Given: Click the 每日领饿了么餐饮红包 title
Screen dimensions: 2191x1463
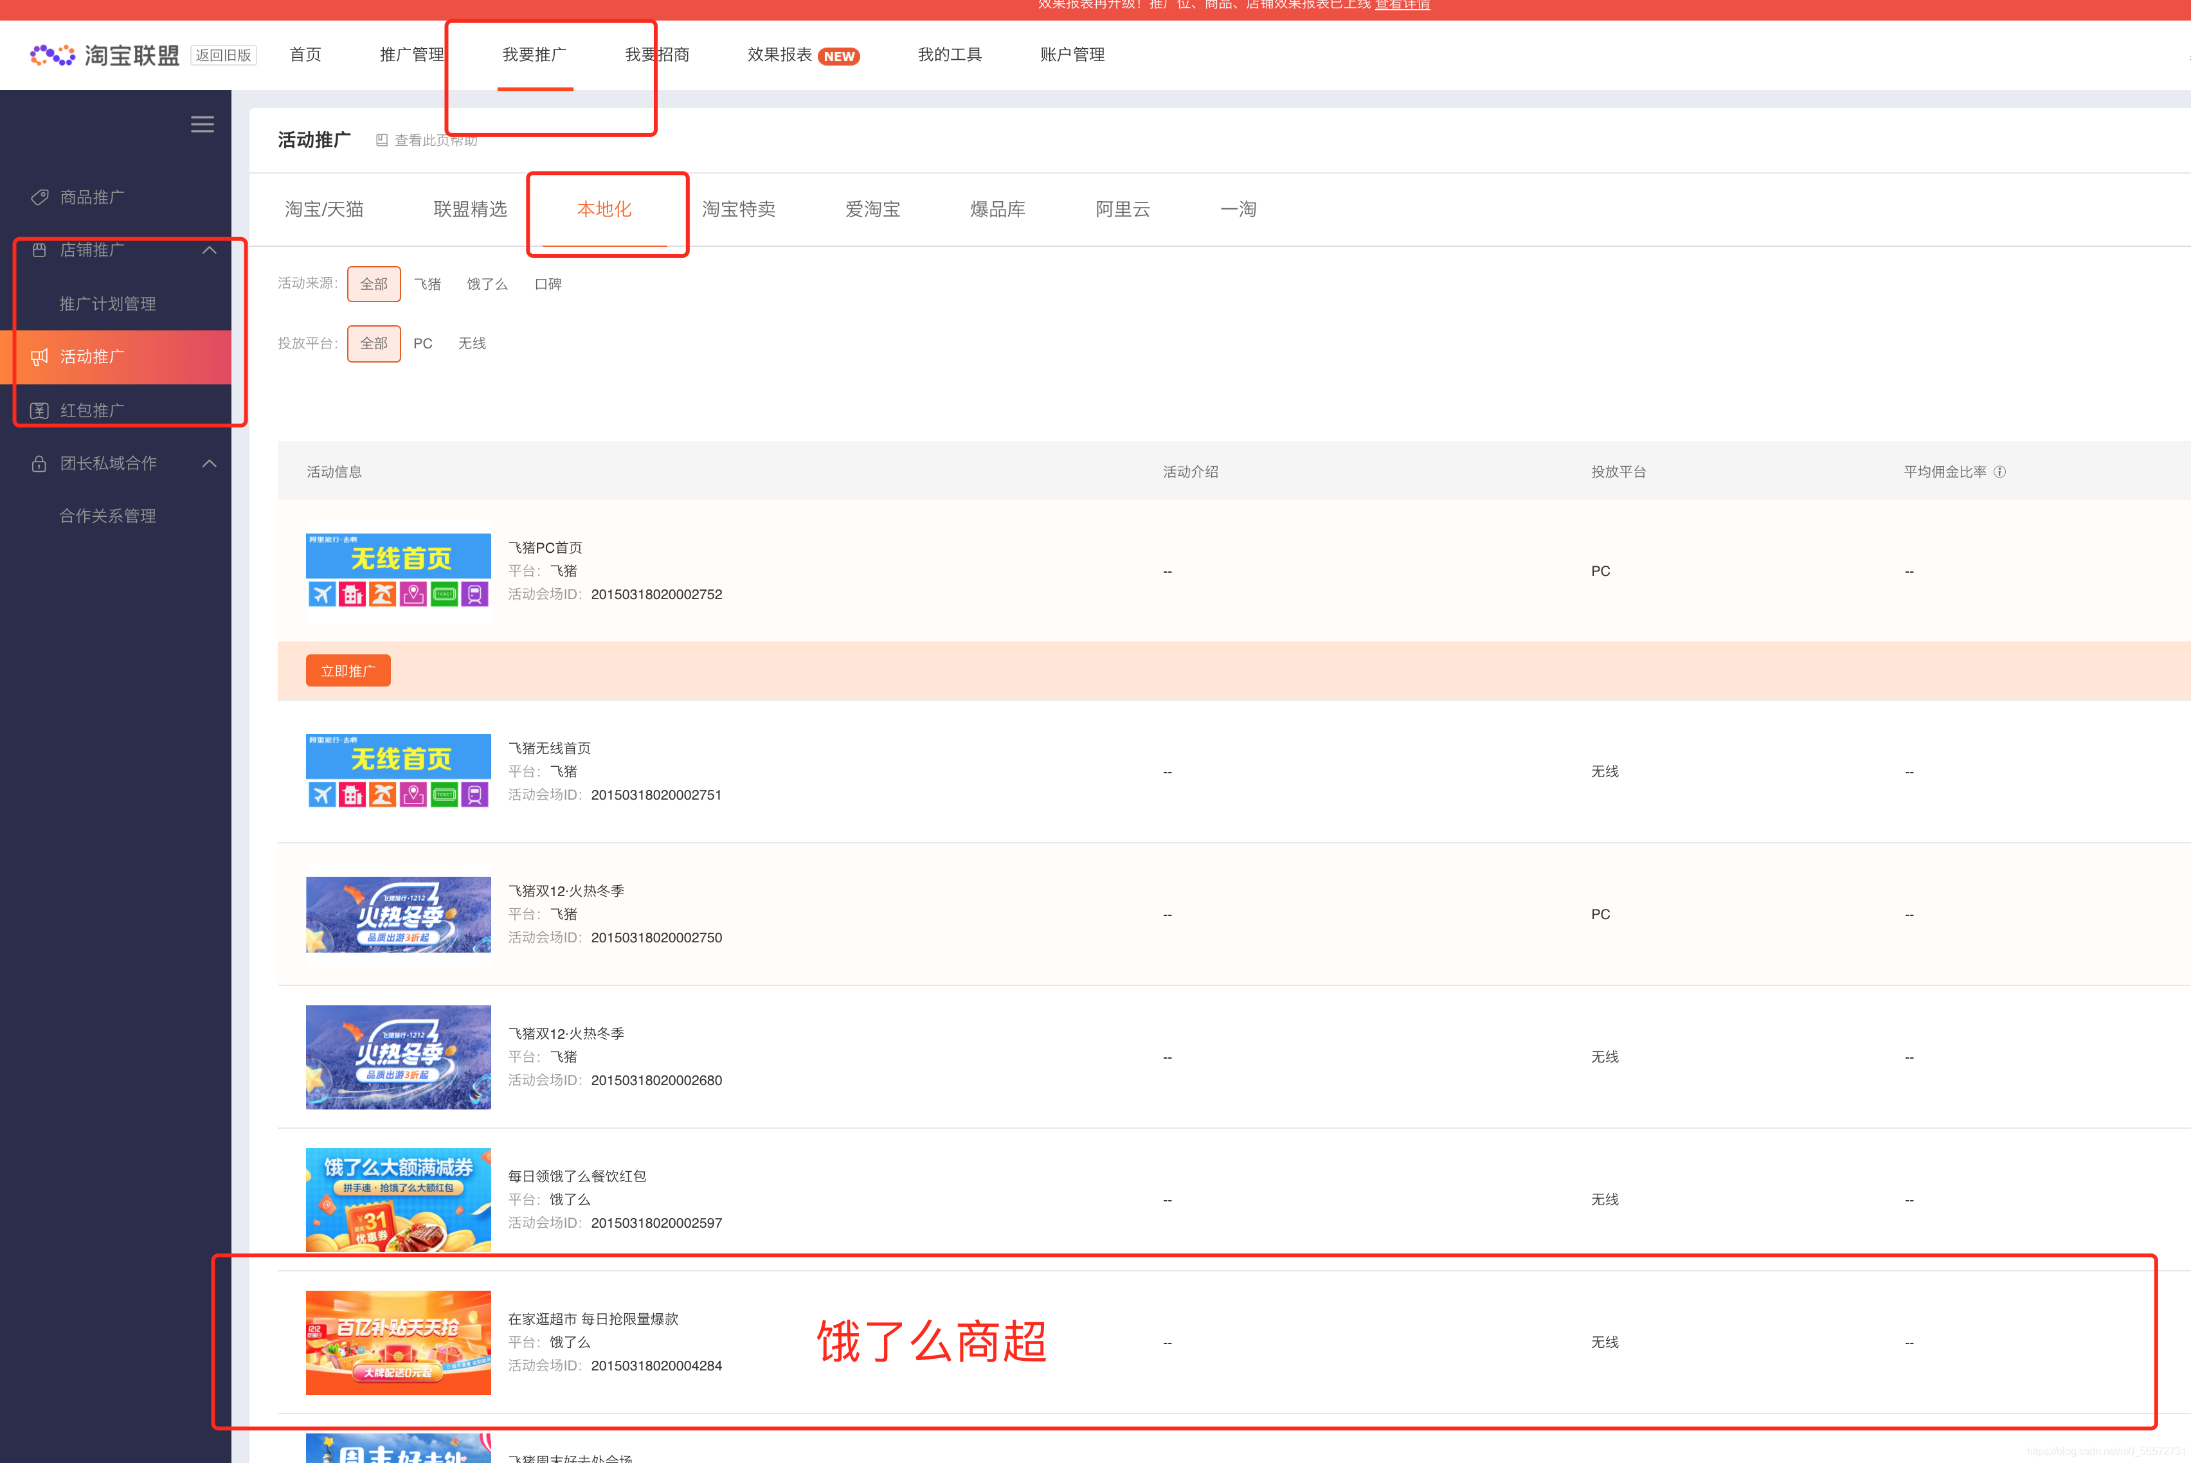Looking at the screenshot, I should click(577, 1176).
